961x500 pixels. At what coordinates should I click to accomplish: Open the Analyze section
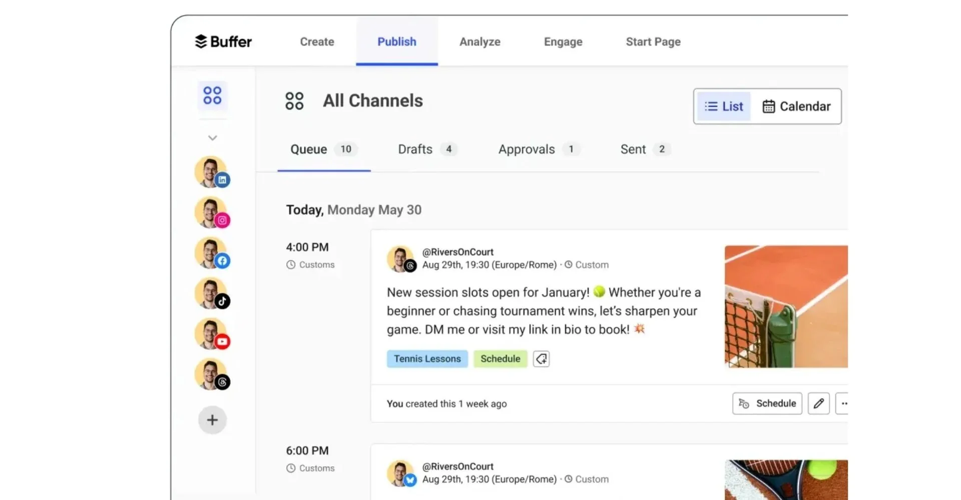[479, 42]
